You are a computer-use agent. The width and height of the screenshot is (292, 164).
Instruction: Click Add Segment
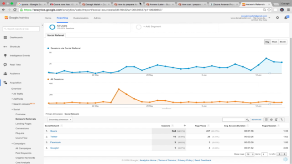pos(152,26)
